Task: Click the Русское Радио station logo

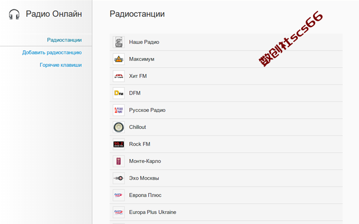Action: pyautogui.click(x=118, y=110)
